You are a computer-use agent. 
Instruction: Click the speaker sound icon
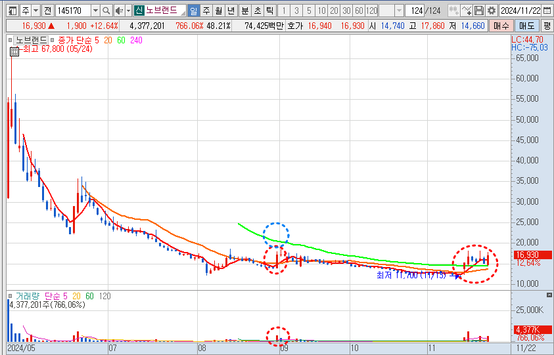pyautogui.click(x=120, y=10)
